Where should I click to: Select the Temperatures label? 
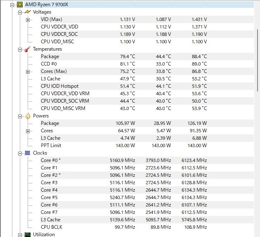(x=47, y=49)
